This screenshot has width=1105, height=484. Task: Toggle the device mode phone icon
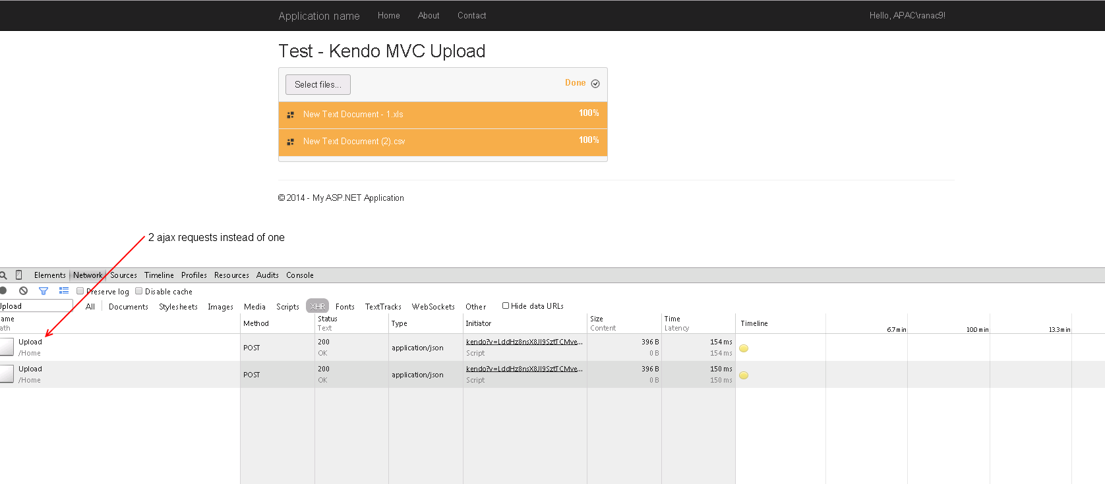point(19,275)
